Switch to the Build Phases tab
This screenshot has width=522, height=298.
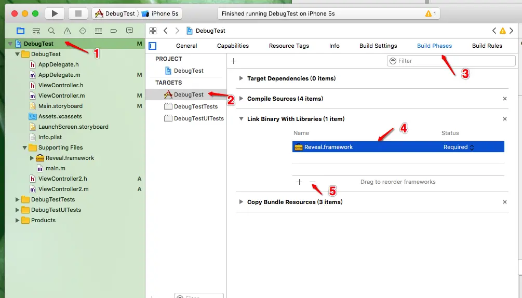pos(434,46)
